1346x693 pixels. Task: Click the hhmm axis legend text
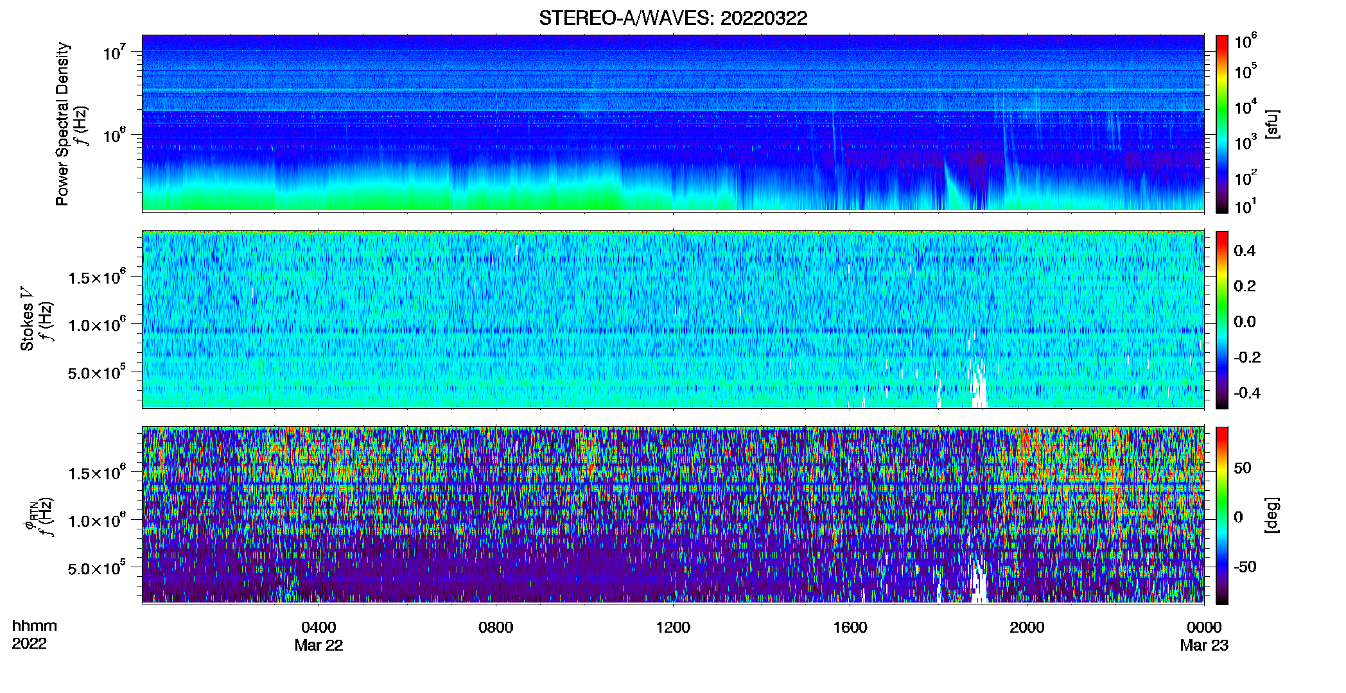[x=35, y=626]
